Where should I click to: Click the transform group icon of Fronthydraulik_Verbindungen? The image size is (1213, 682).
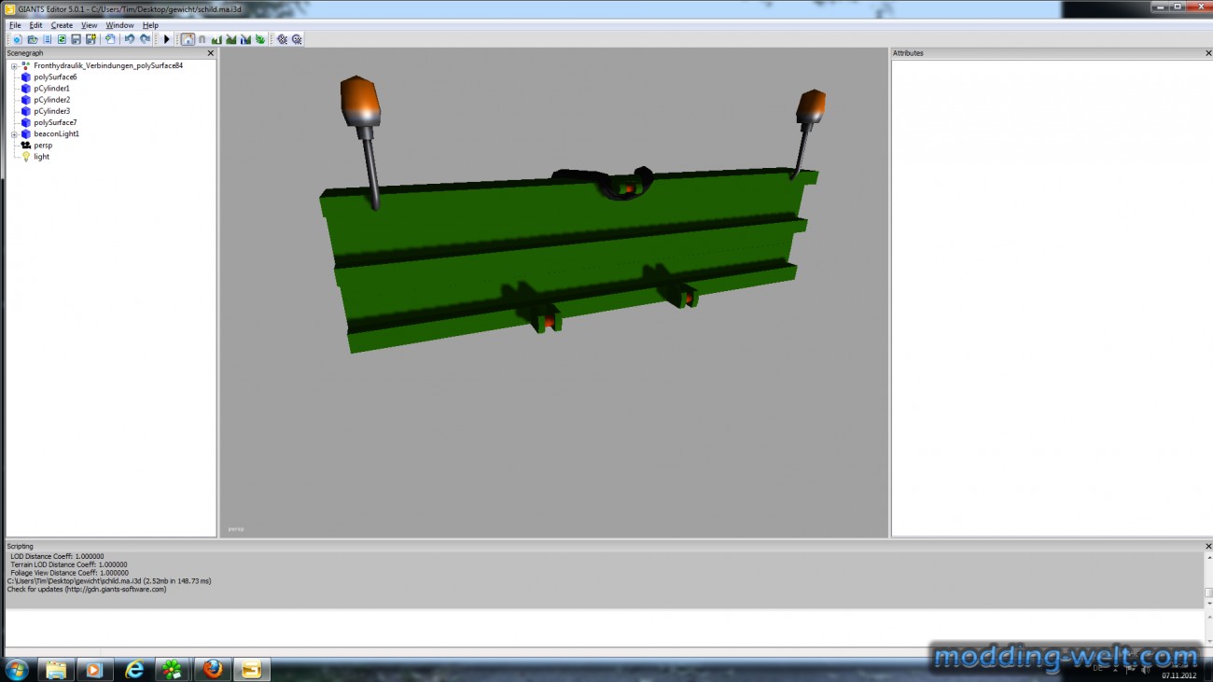point(25,66)
